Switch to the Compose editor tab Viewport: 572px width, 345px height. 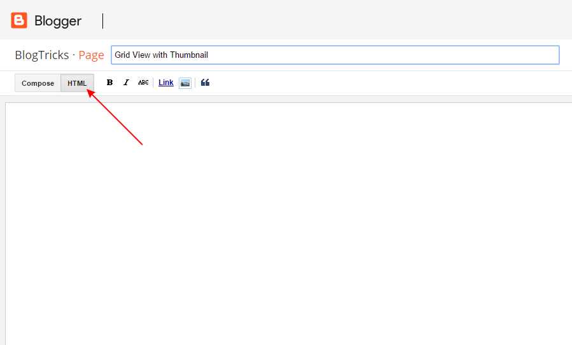[x=38, y=83]
